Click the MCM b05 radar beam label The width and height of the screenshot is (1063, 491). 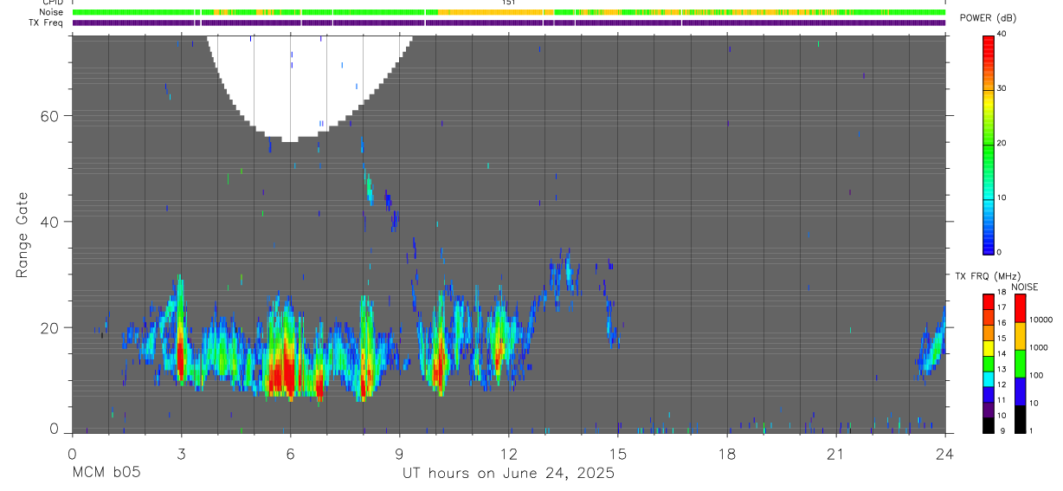(x=106, y=474)
